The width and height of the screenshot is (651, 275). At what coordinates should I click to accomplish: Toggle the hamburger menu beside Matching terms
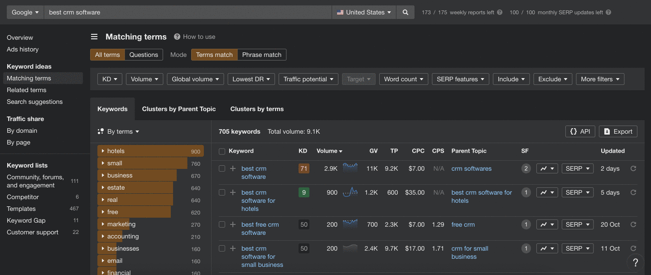pyautogui.click(x=94, y=37)
